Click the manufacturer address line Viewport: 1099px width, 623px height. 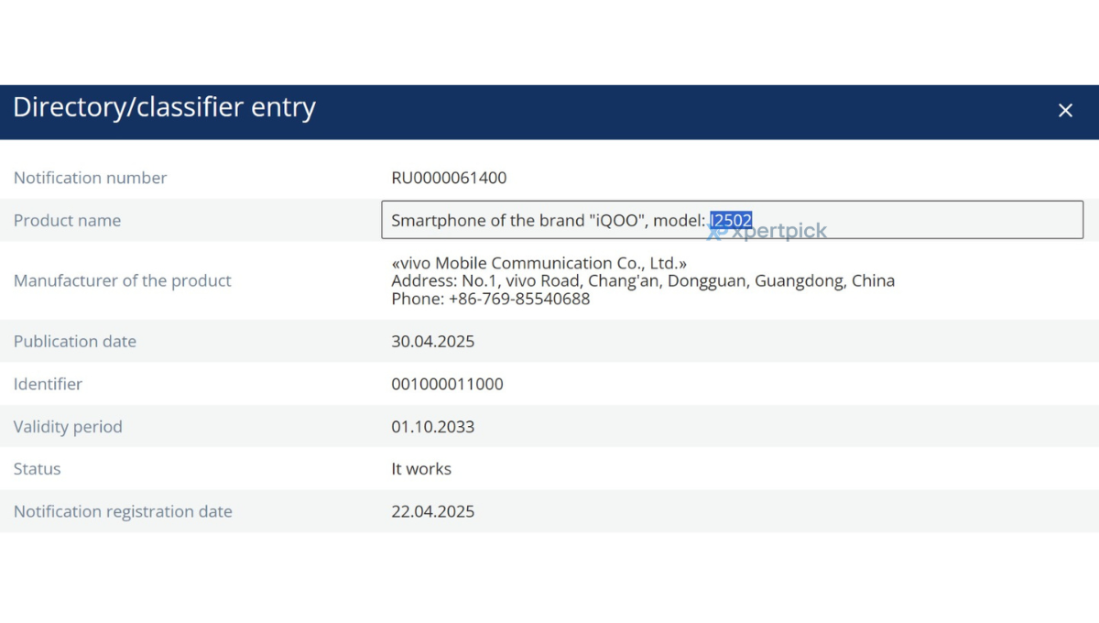click(643, 280)
